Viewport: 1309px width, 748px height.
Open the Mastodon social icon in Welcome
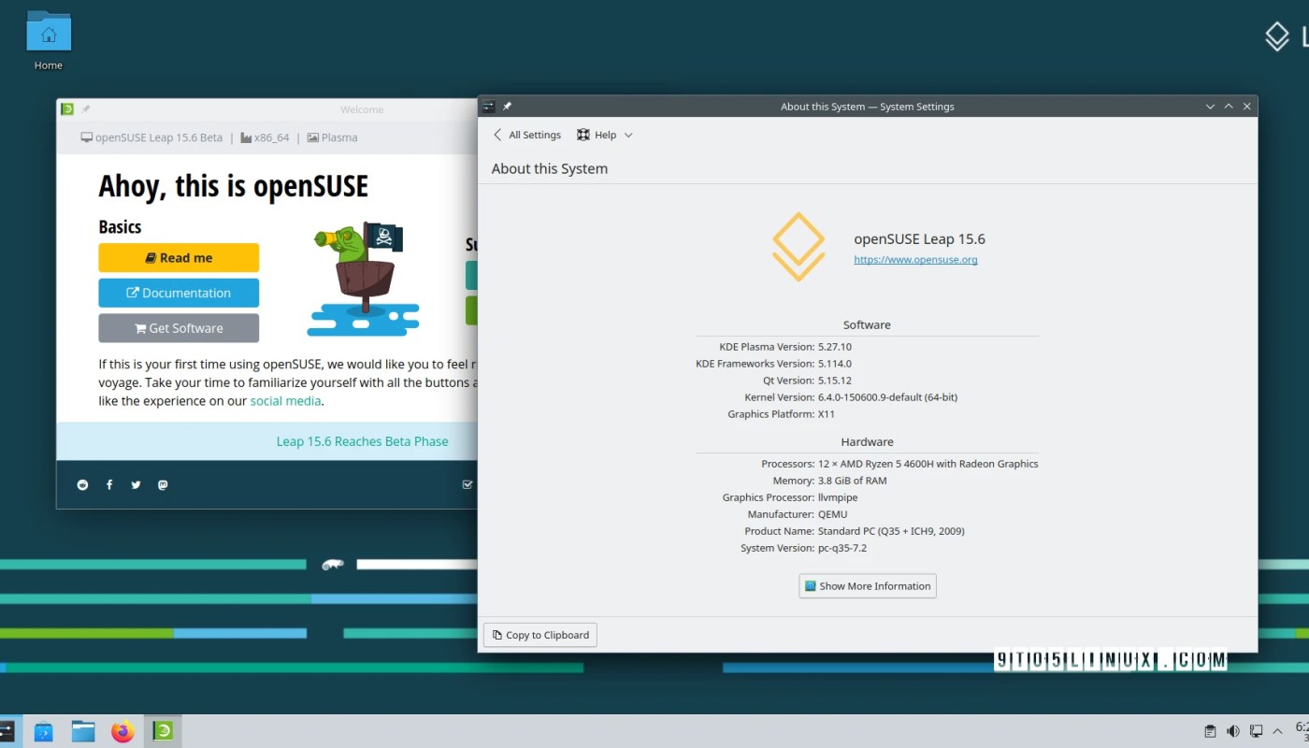[163, 484]
